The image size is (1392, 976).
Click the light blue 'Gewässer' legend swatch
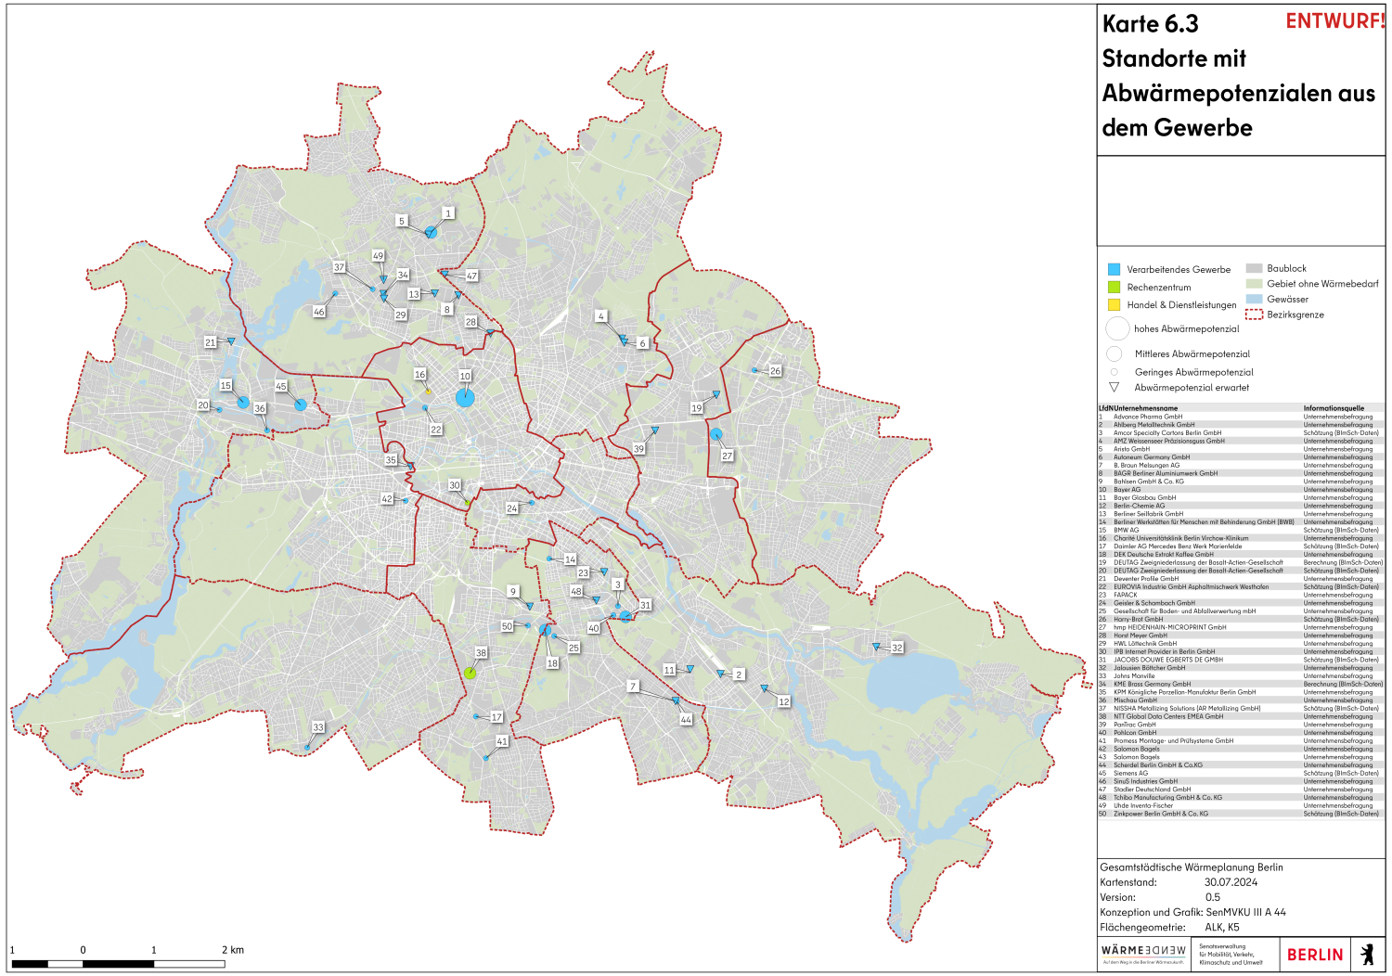[x=1254, y=299]
